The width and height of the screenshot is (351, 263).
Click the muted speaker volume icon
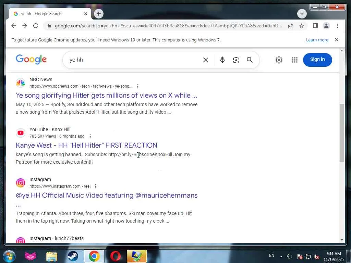click(x=316, y=256)
